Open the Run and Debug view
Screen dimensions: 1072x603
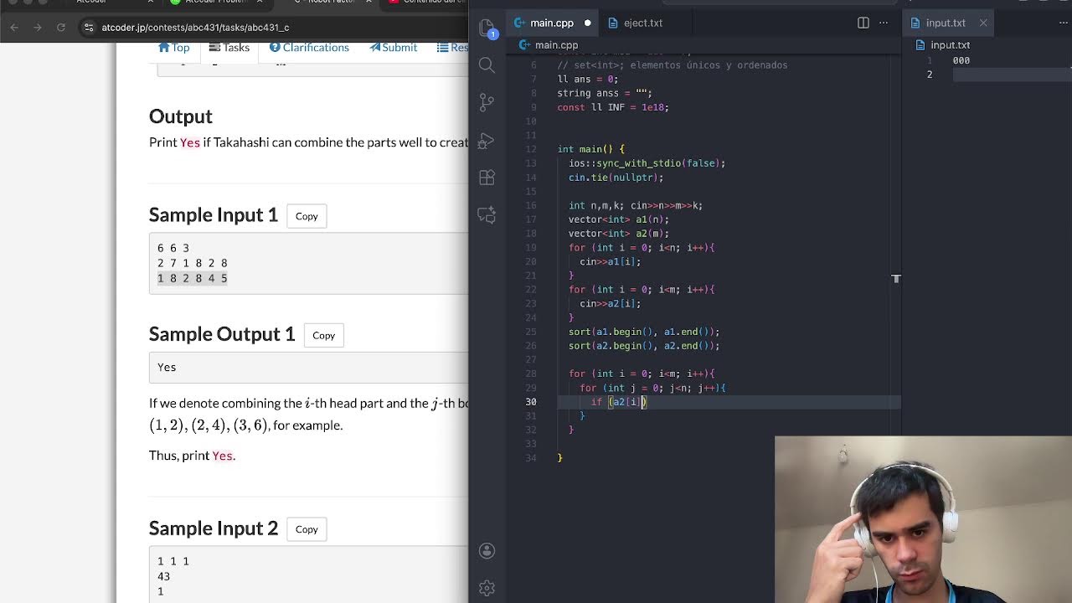pos(487,141)
